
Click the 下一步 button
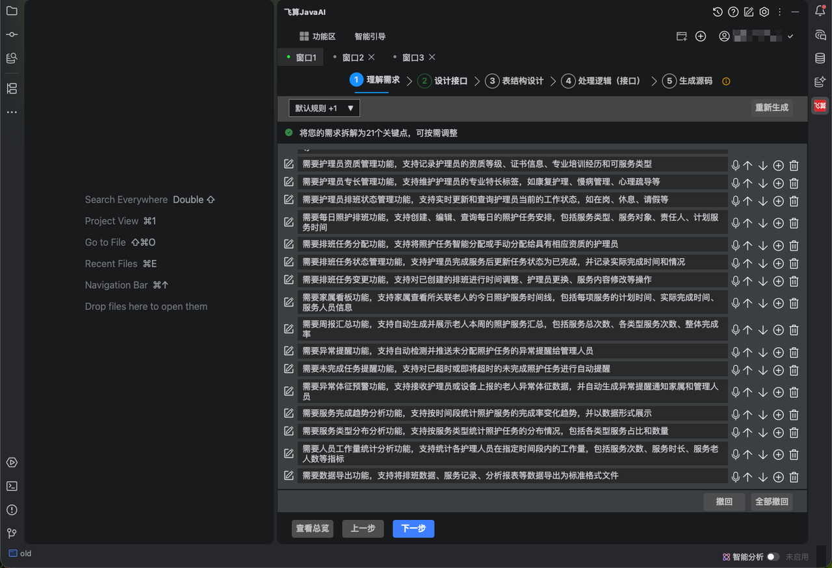point(413,528)
